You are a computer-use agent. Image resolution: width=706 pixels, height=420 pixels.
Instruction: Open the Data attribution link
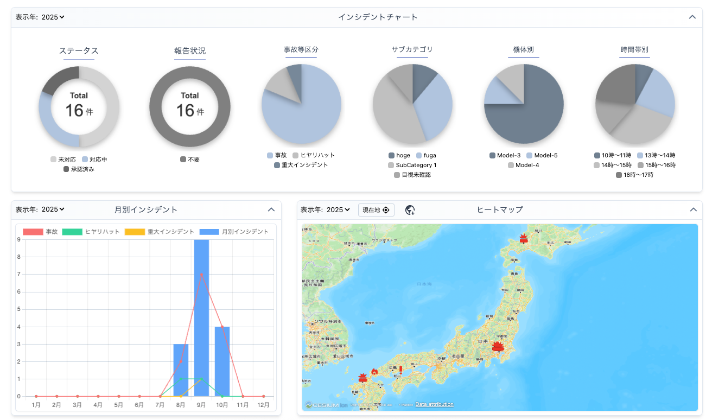(x=434, y=404)
